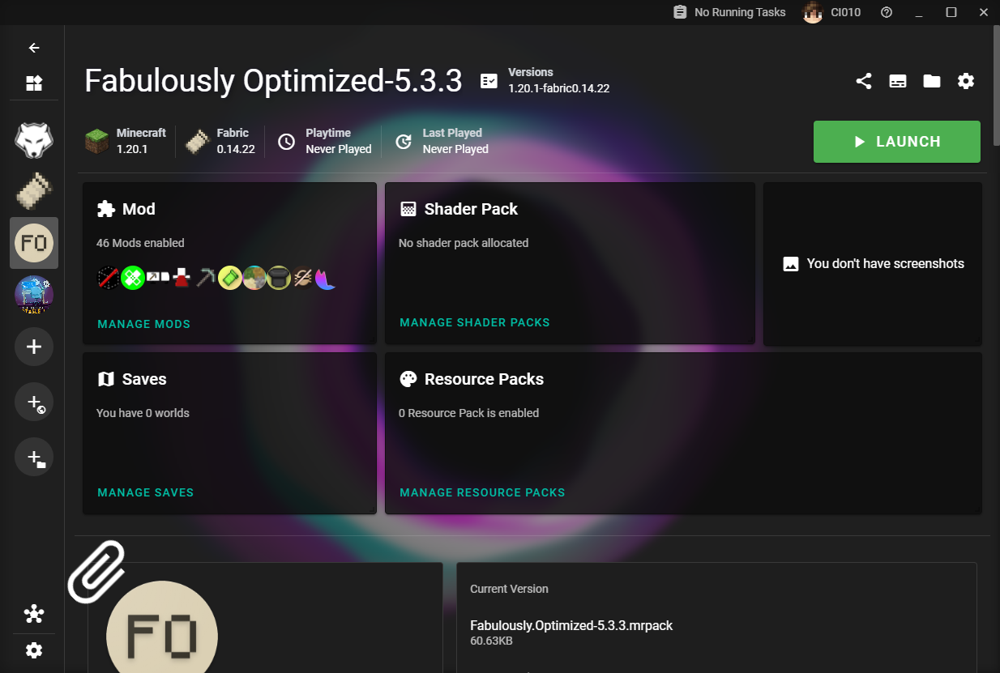Select the wolf head instance in sidebar
The height and width of the screenshot is (673, 1000).
[34, 141]
